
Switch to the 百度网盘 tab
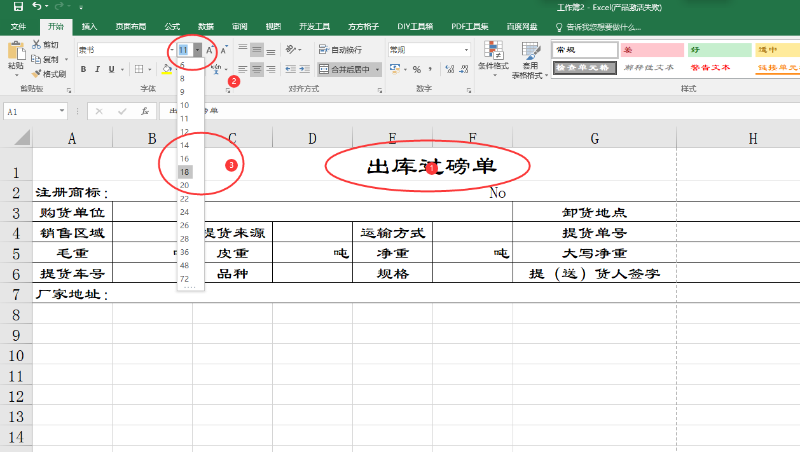522,27
